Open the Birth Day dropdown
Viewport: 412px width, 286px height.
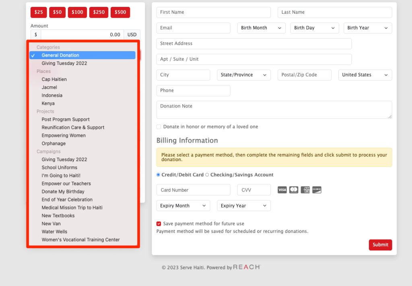coord(315,28)
